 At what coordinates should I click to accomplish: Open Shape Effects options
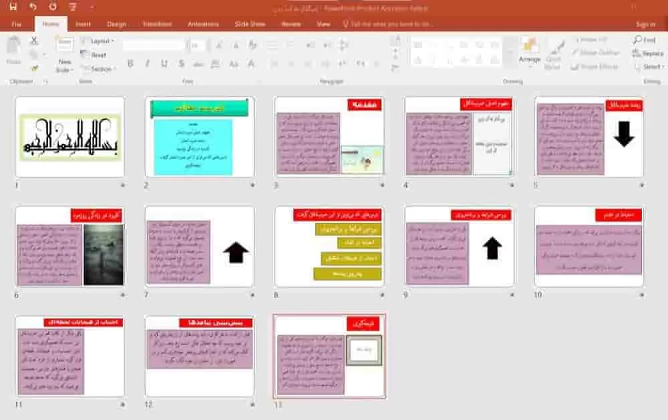pos(595,67)
